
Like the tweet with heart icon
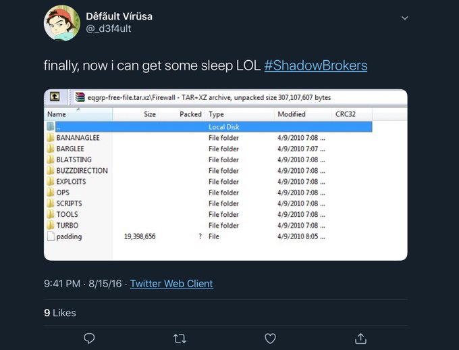coord(270,339)
